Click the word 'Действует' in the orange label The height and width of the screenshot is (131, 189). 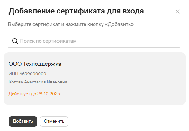(x=19, y=94)
